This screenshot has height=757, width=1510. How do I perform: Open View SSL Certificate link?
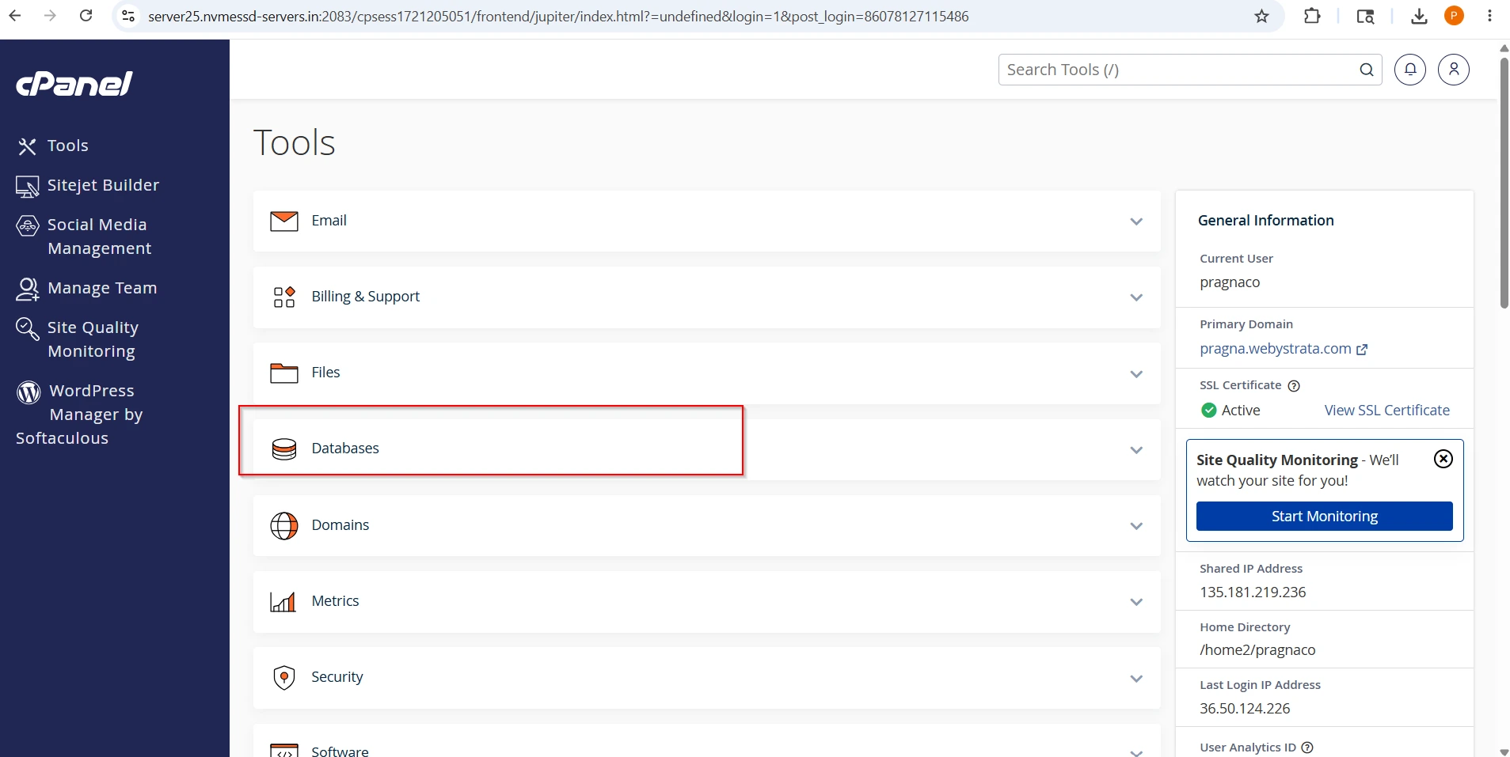(1386, 410)
